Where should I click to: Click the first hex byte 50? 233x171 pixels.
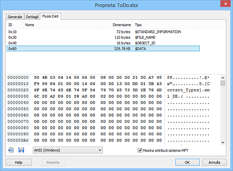[x=37, y=77]
